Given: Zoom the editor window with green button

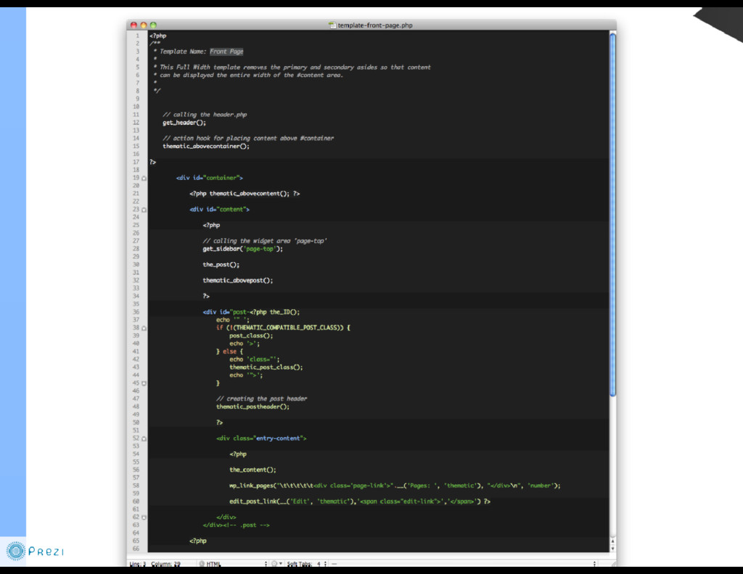Looking at the screenshot, I should click(153, 25).
